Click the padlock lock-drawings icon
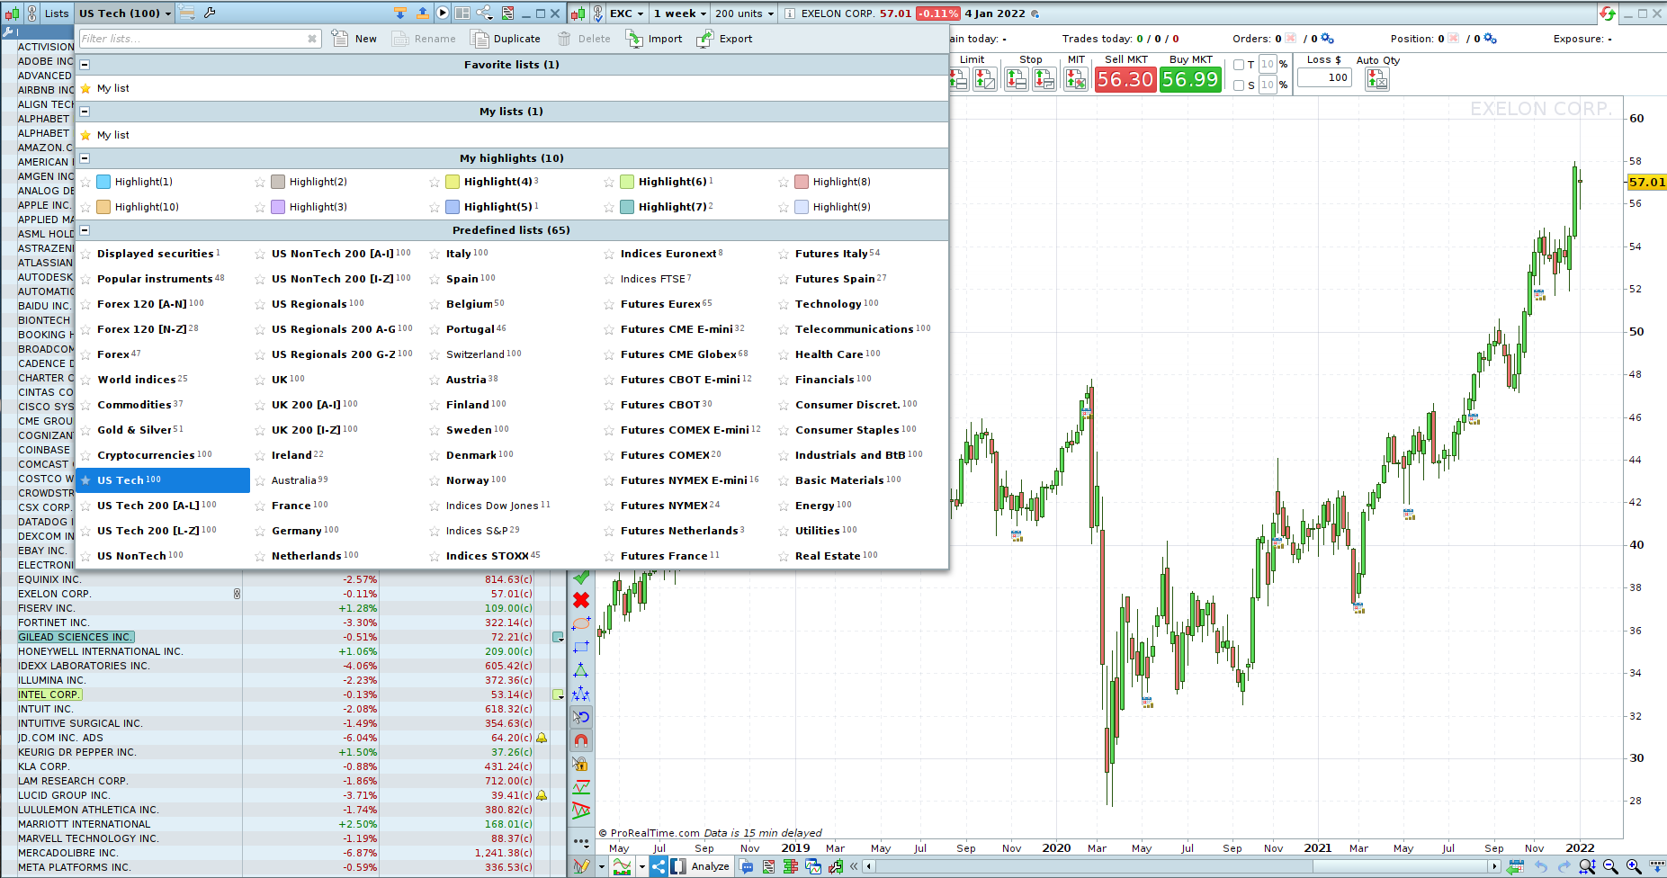This screenshot has width=1667, height=878. click(581, 764)
